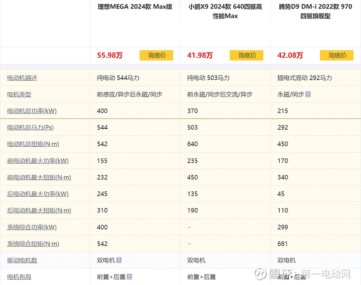Click 询底价 button for 腾势D9
Screen dimensions: 361x285
336,55
